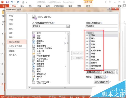Image resolution: width=126 pixels, height=98 pixels.
Task: Uncheck the 审阅 tab checkbox
Action: (x=90, y=53)
